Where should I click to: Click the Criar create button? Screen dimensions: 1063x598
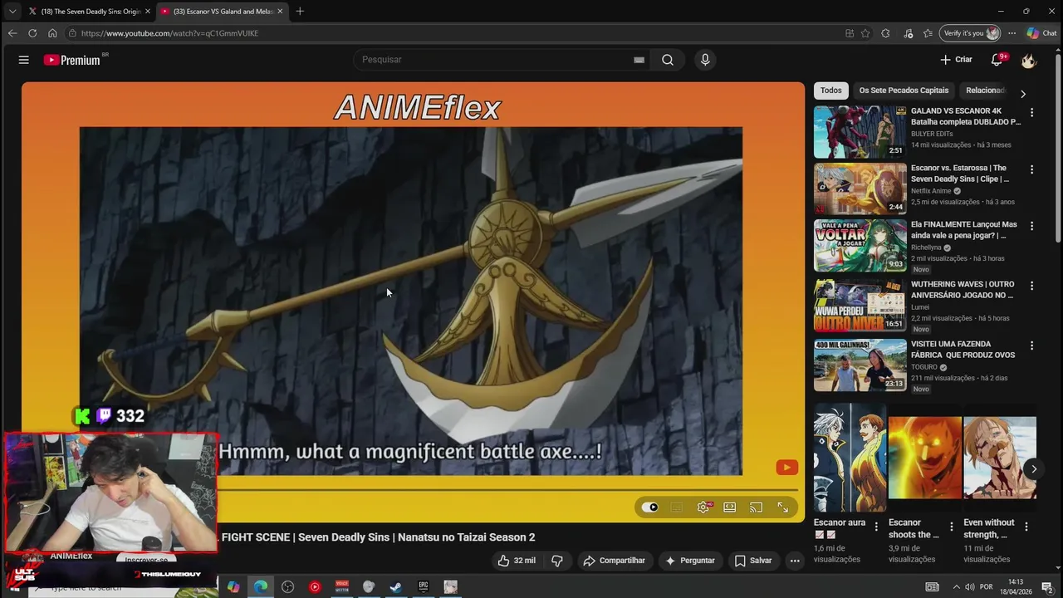pyautogui.click(x=956, y=60)
